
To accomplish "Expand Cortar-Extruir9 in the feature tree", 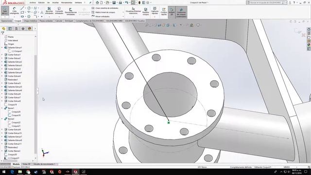I will click(2, 130).
